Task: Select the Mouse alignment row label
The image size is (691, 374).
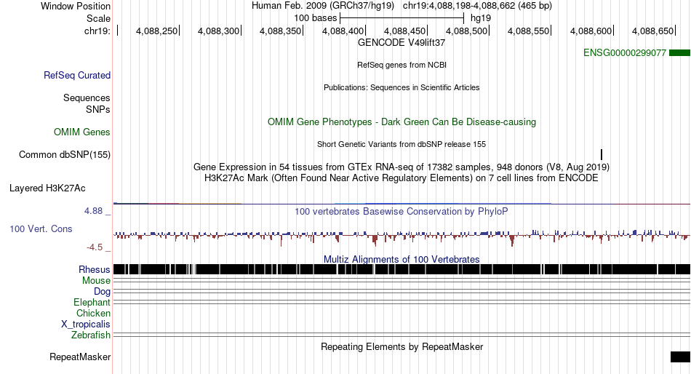Action: click(96, 281)
